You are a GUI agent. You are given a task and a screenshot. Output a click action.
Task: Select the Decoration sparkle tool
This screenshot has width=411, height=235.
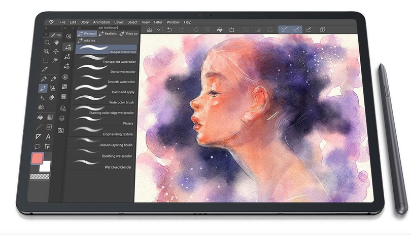[42, 98]
